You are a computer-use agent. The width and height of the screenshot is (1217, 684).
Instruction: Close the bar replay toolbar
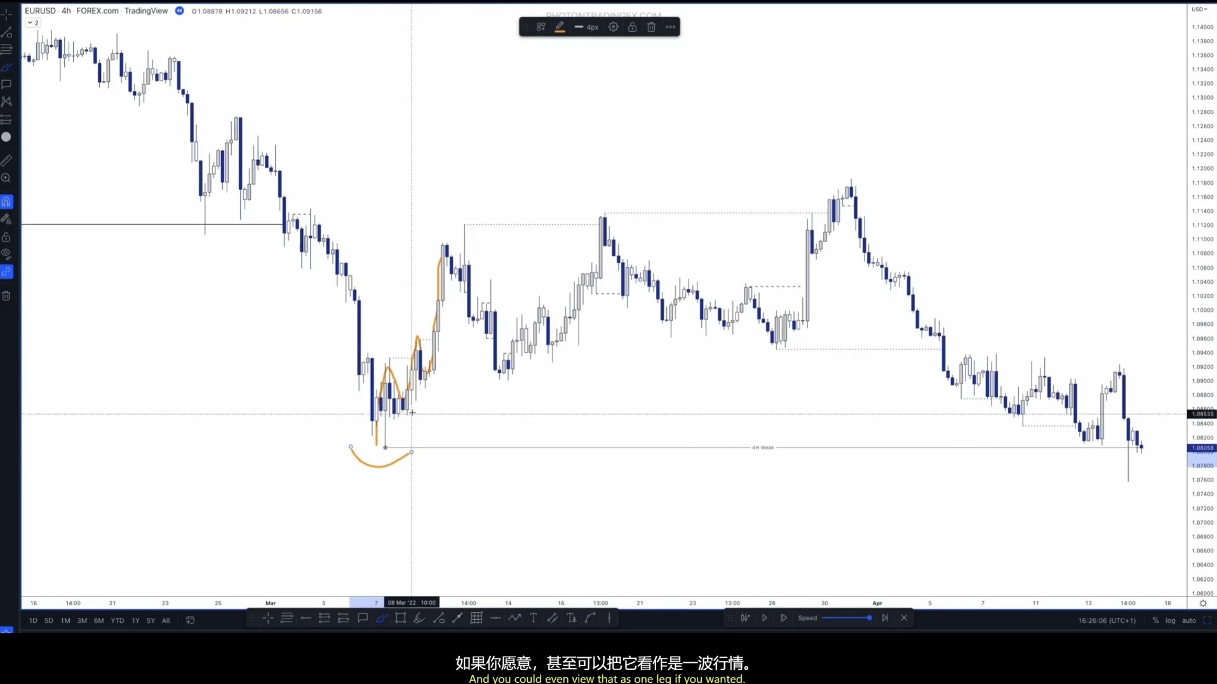pos(904,618)
